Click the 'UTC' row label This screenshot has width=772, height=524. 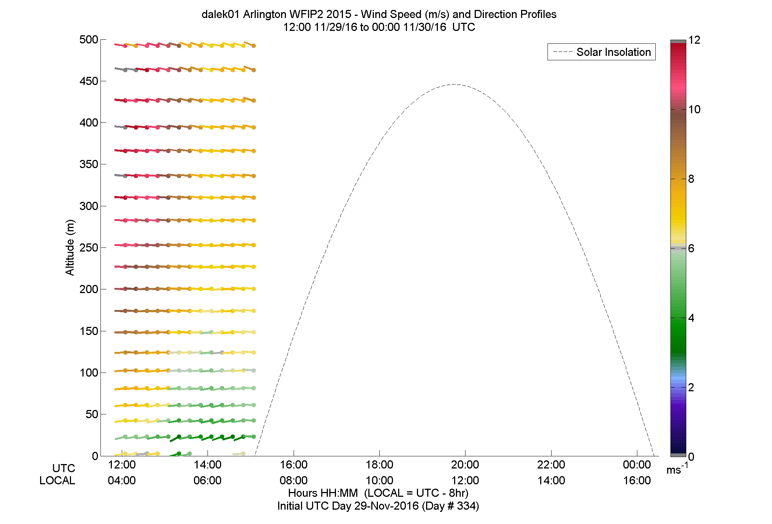tap(64, 468)
